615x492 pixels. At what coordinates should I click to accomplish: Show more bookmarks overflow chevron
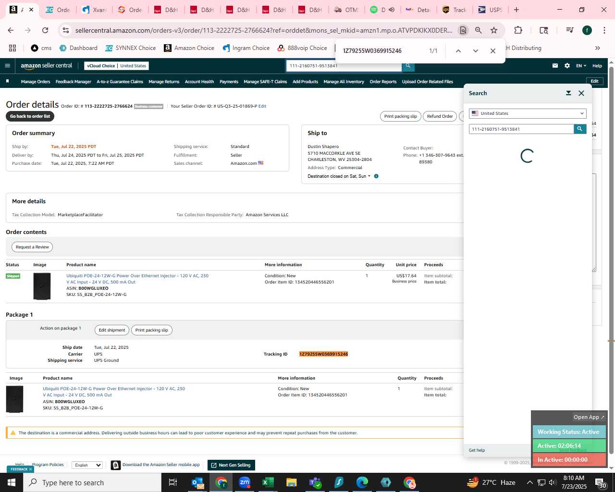tap(598, 48)
